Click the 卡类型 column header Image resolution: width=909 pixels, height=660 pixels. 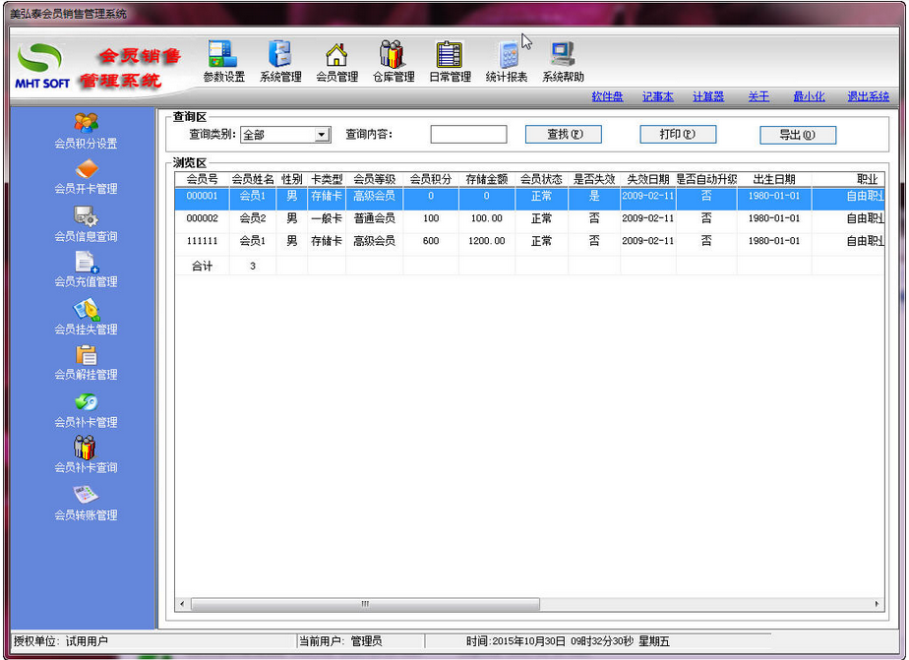click(x=327, y=179)
